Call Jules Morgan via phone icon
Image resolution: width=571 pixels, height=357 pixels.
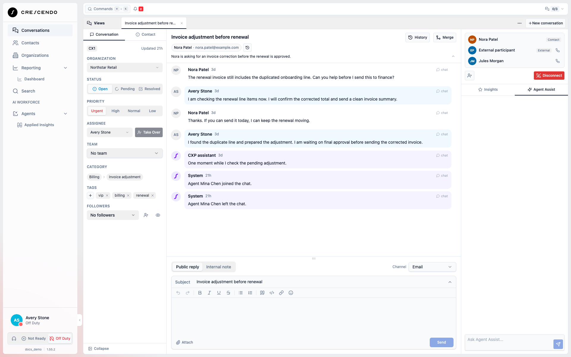coord(558,61)
